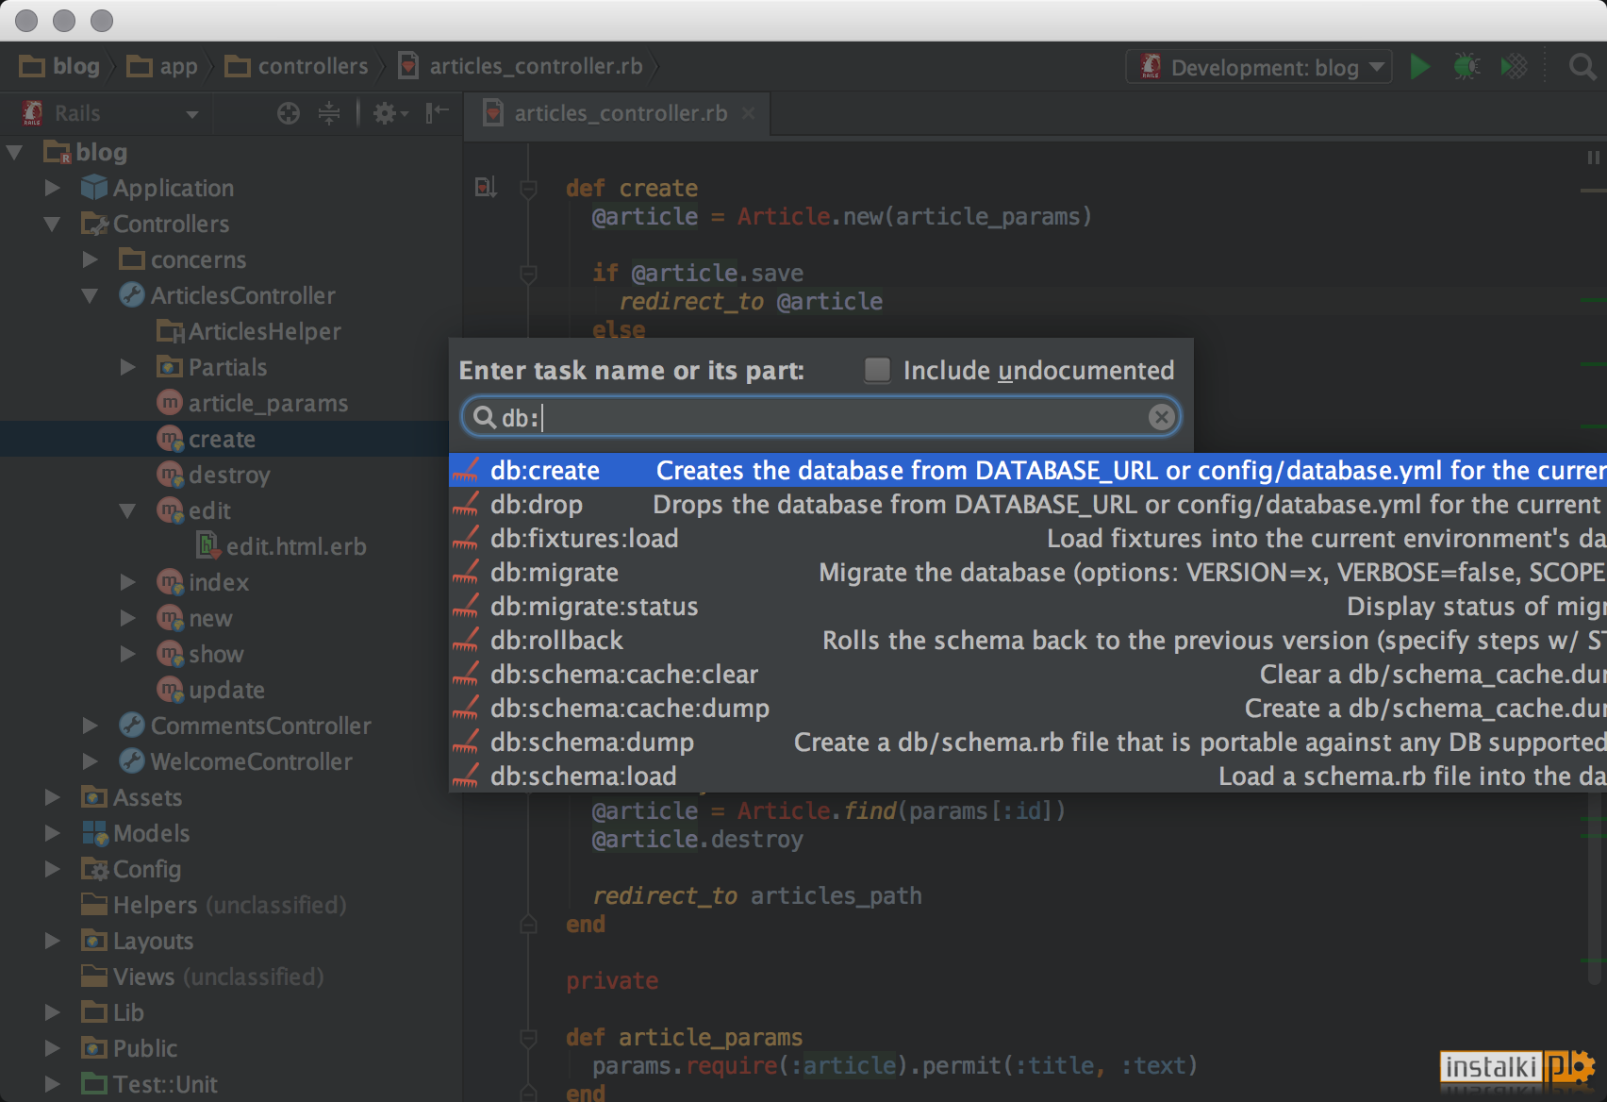Collapse the blog project root
This screenshot has width=1607, height=1102.
(x=14, y=152)
